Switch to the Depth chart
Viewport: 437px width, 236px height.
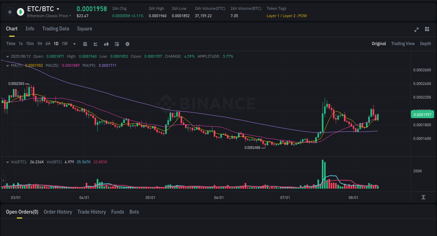pyautogui.click(x=425, y=44)
